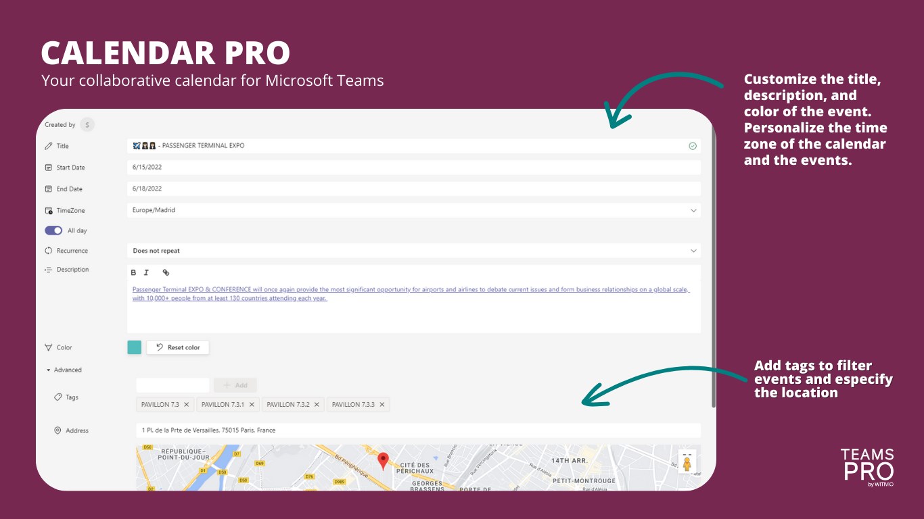Remove the PAVILLON 7.3.2 tag
This screenshot has height=519, width=924.
coord(317,405)
